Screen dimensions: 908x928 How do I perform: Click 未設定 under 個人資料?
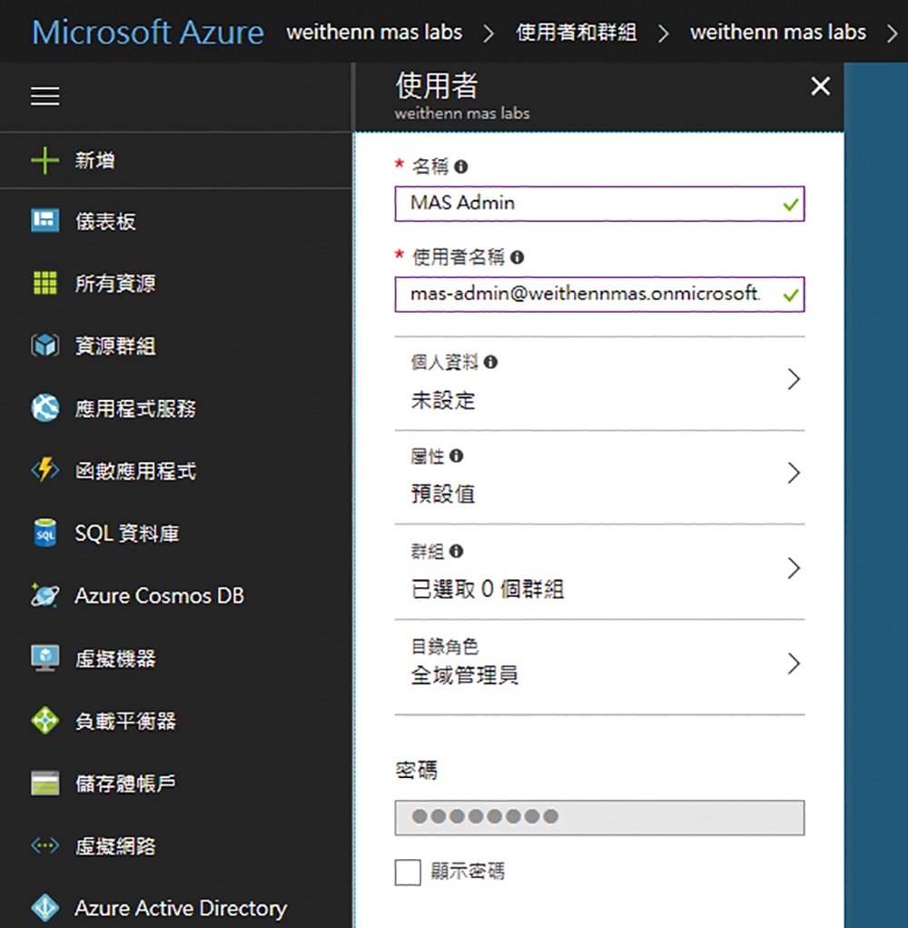(443, 400)
